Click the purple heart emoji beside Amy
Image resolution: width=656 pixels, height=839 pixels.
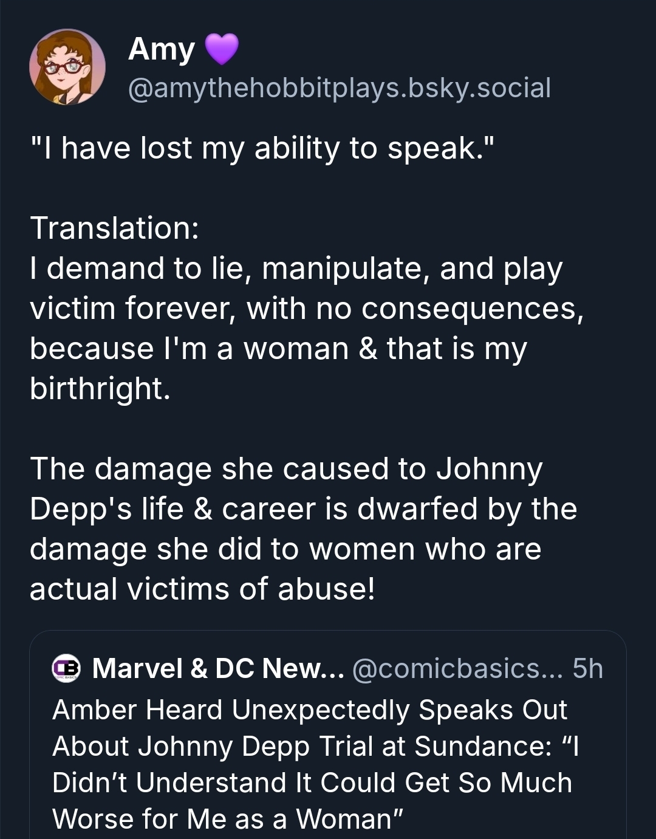(221, 49)
